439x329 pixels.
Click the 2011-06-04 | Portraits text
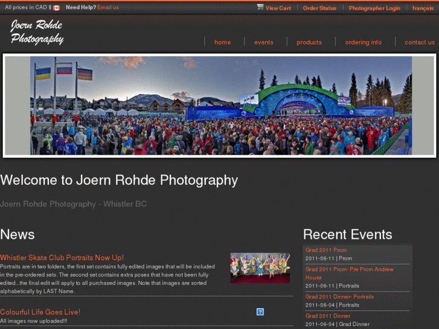pos(332,305)
